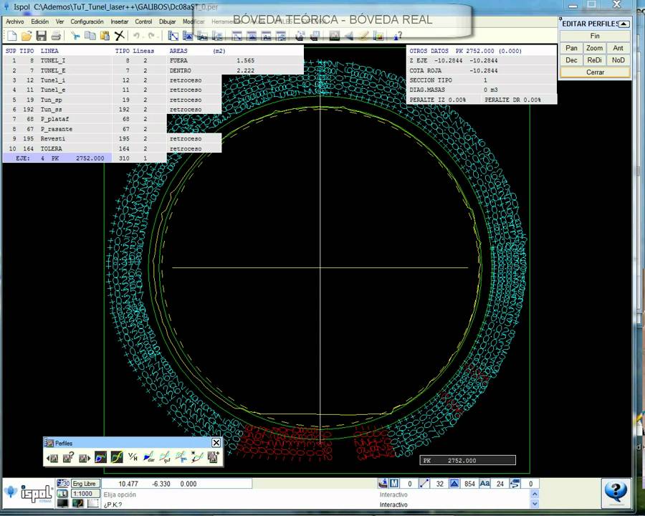Click the coordinates field showing 10.477

[177, 484]
